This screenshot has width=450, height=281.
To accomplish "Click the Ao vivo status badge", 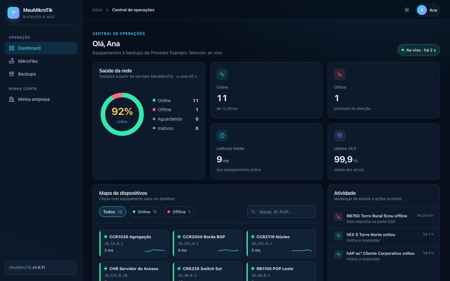I will (x=419, y=50).
